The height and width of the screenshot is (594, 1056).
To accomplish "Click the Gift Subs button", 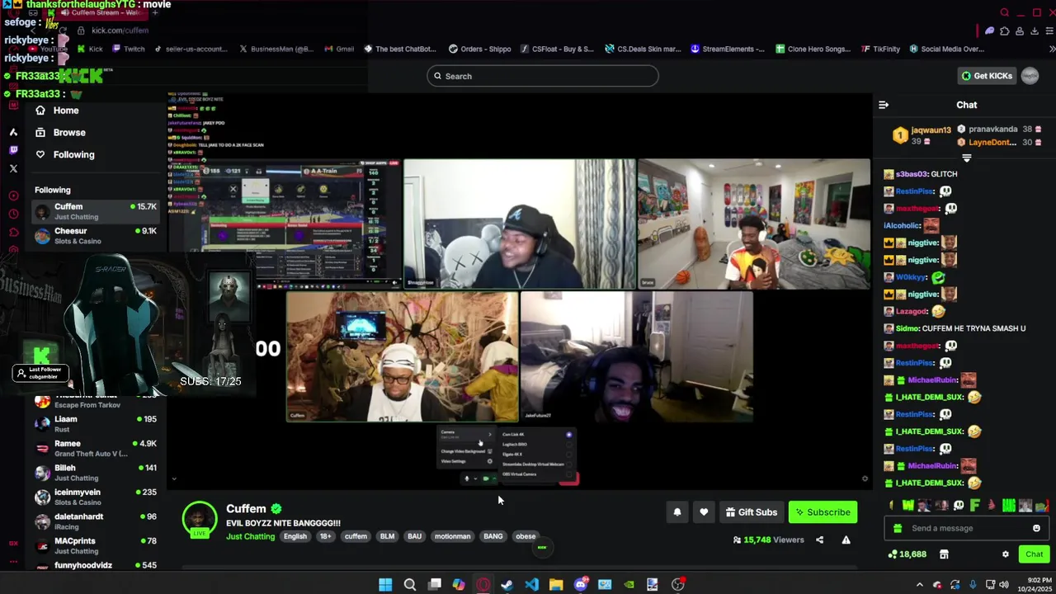I will tap(751, 512).
